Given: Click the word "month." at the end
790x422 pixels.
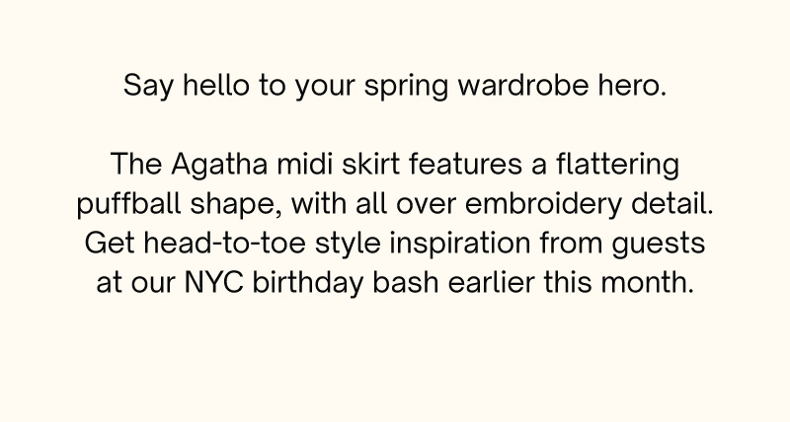Looking at the screenshot, I should 648,282.
